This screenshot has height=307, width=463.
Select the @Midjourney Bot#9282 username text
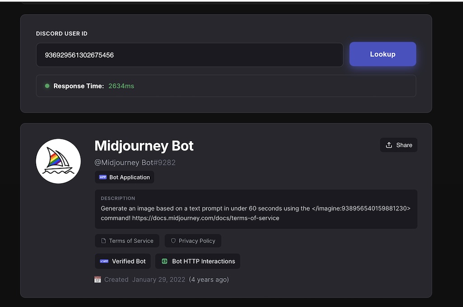pos(135,163)
